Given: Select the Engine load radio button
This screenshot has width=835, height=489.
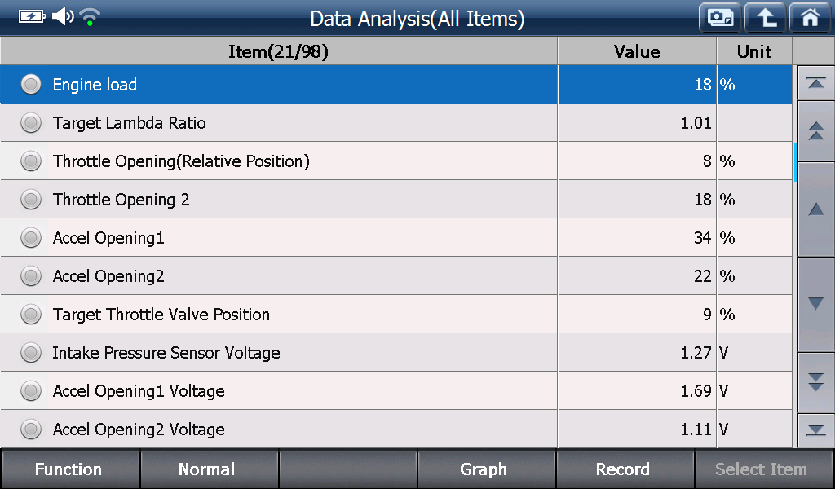Looking at the screenshot, I should point(31,84).
